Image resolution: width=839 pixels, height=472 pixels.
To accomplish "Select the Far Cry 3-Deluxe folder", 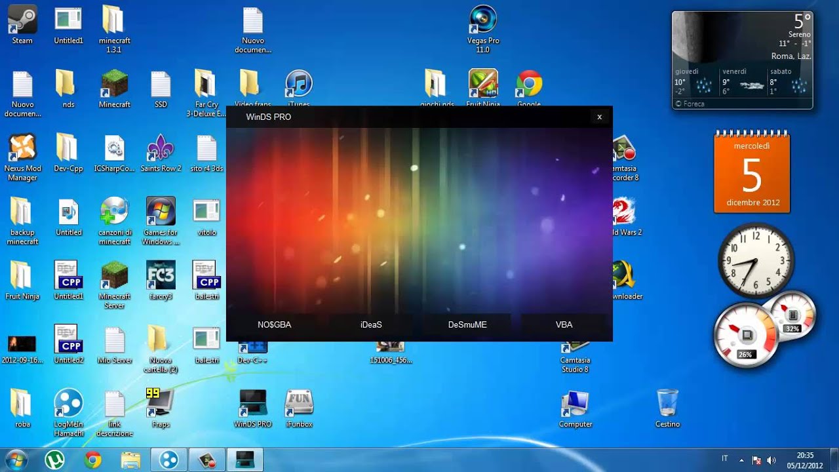I will [x=206, y=93].
